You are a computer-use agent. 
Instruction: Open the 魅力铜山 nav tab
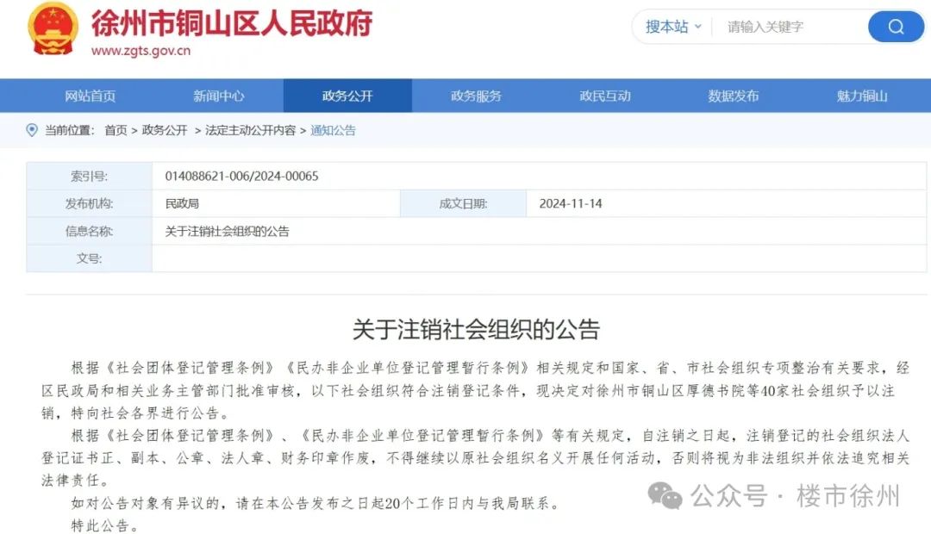[862, 96]
